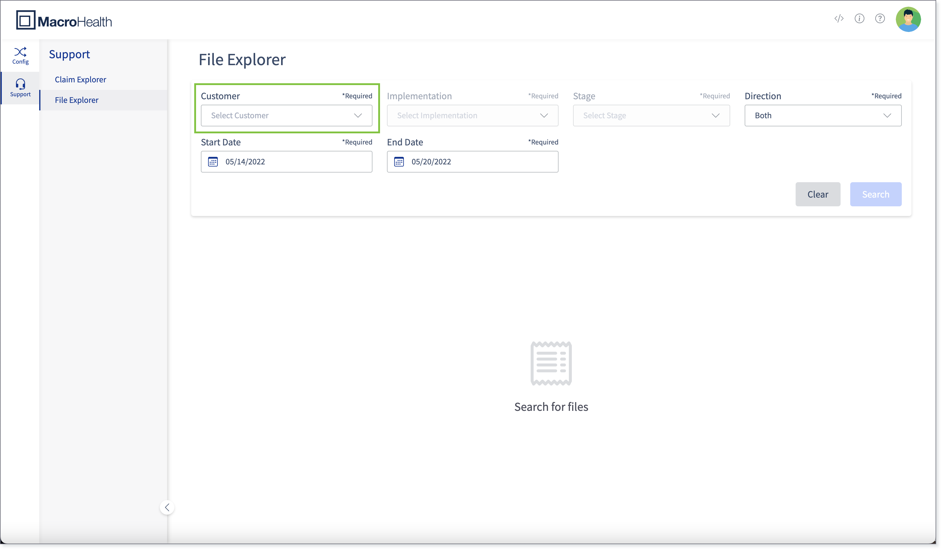The width and height of the screenshot is (941, 549).
Task: Open the info circle icon
Action: coord(859,19)
